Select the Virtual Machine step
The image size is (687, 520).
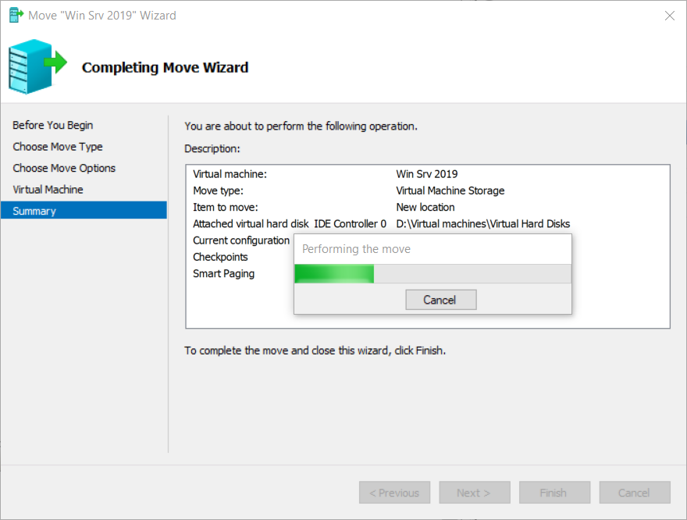click(x=48, y=190)
